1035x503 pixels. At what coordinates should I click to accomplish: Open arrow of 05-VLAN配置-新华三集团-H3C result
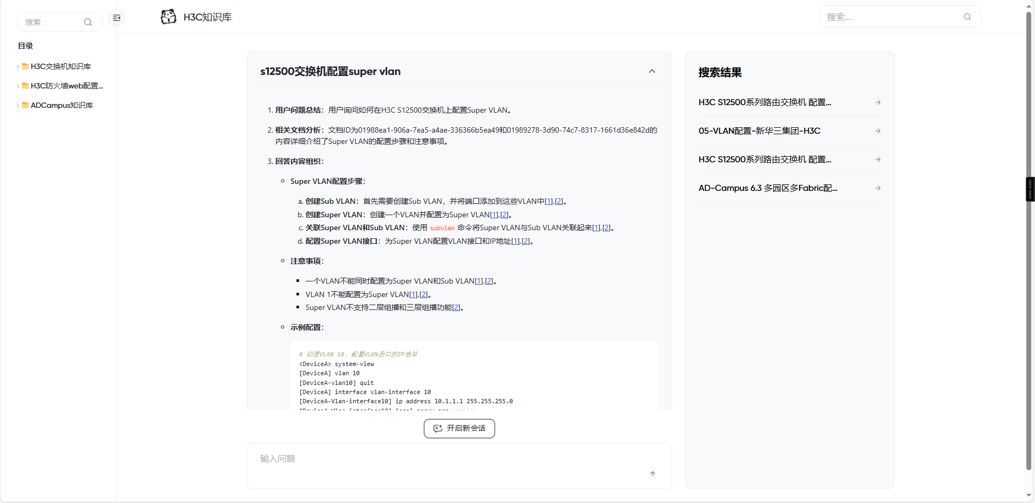[x=878, y=131]
